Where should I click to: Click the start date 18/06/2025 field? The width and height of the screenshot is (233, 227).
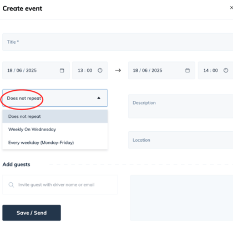point(36,70)
